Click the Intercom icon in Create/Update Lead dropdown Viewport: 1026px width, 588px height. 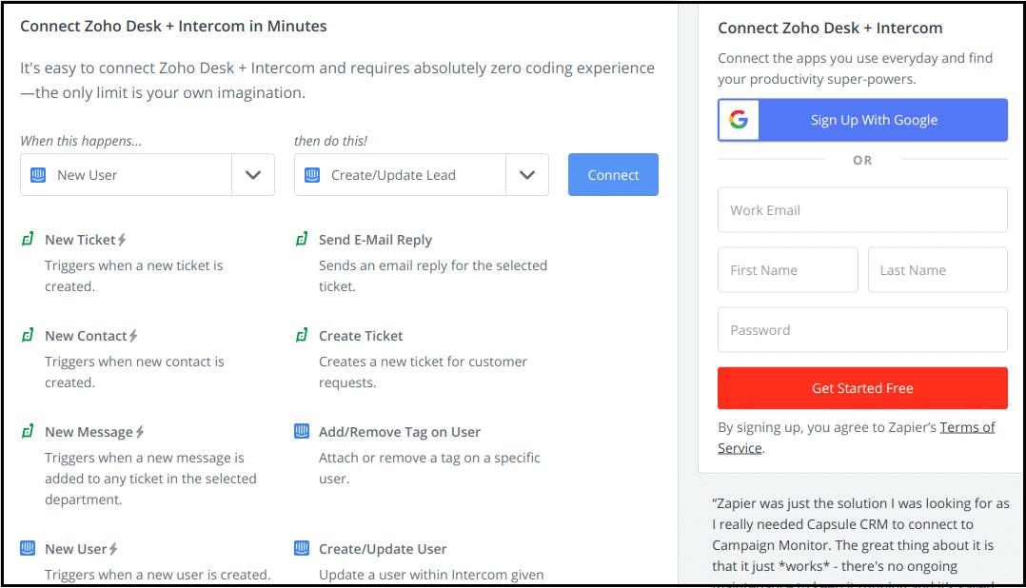(x=312, y=175)
